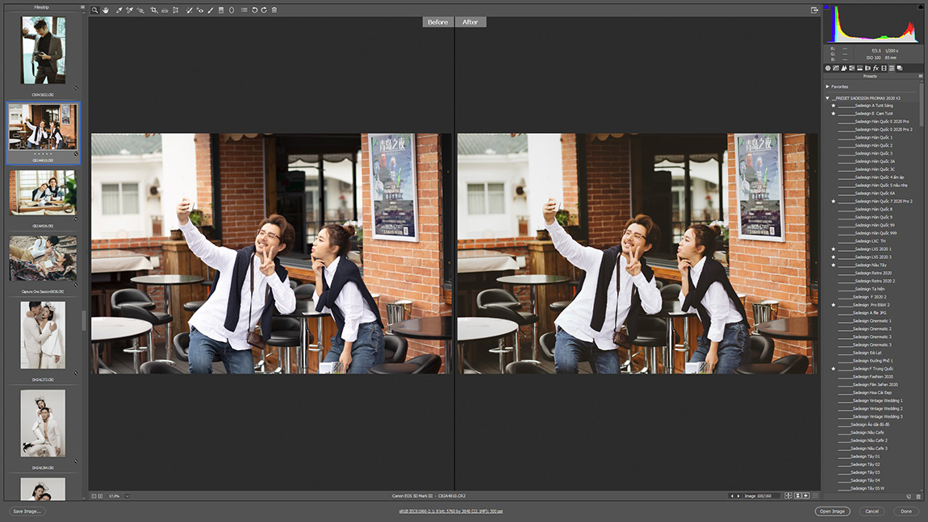
Task: Delete preset using the panel trash icon
Action: (918, 496)
